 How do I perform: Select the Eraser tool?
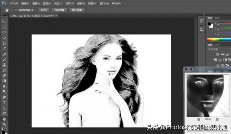pyautogui.click(x=4, y=76)
